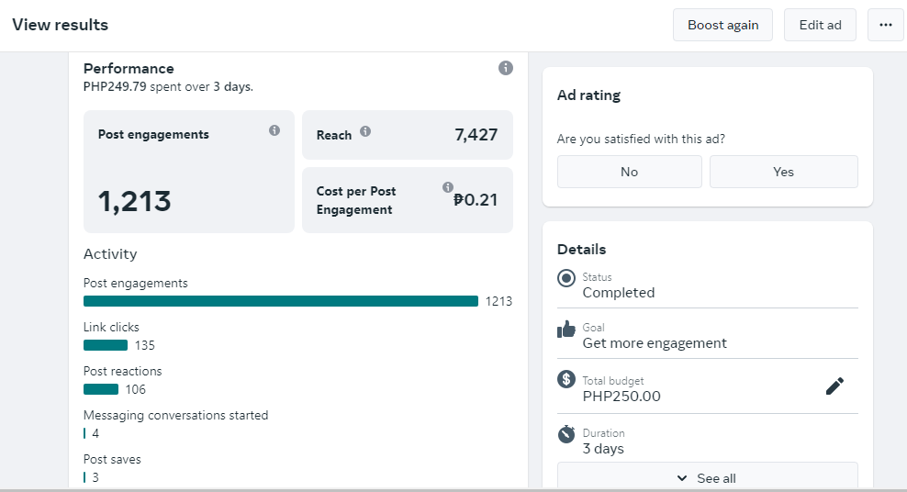
Task: Answer Yes to ad satisfaction
Action: point(783,172)
